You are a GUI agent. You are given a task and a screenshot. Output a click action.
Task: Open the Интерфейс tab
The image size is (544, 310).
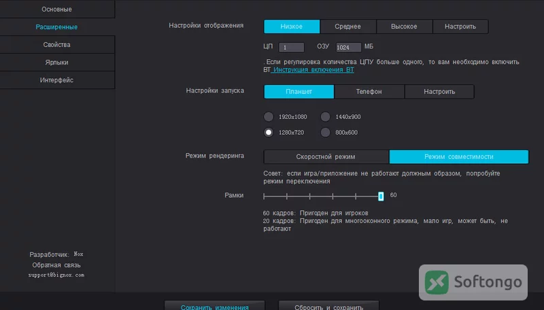tap(57, 80)
